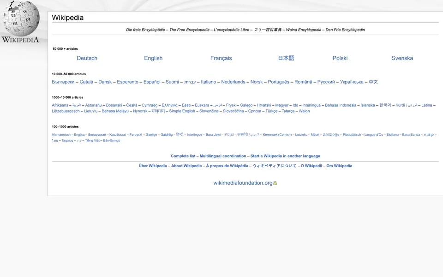
Task: Click the Slovenščina link
Action: 233,111
